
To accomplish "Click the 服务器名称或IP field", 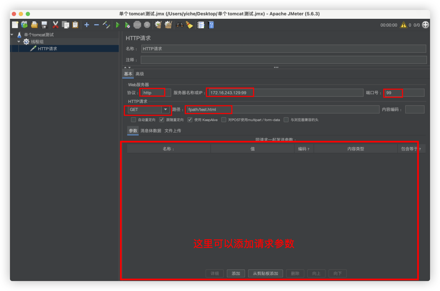I will coord(286,93).
